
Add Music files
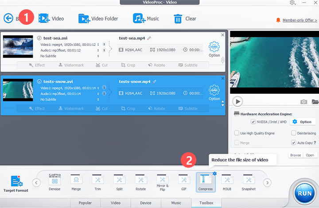tap(146, 19)
